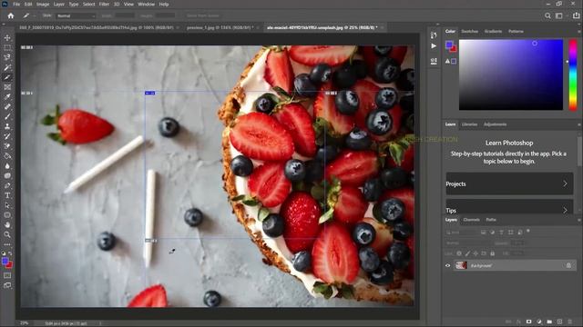Toggle Quick Mask mode in toolbar

(x=7, y=275)
